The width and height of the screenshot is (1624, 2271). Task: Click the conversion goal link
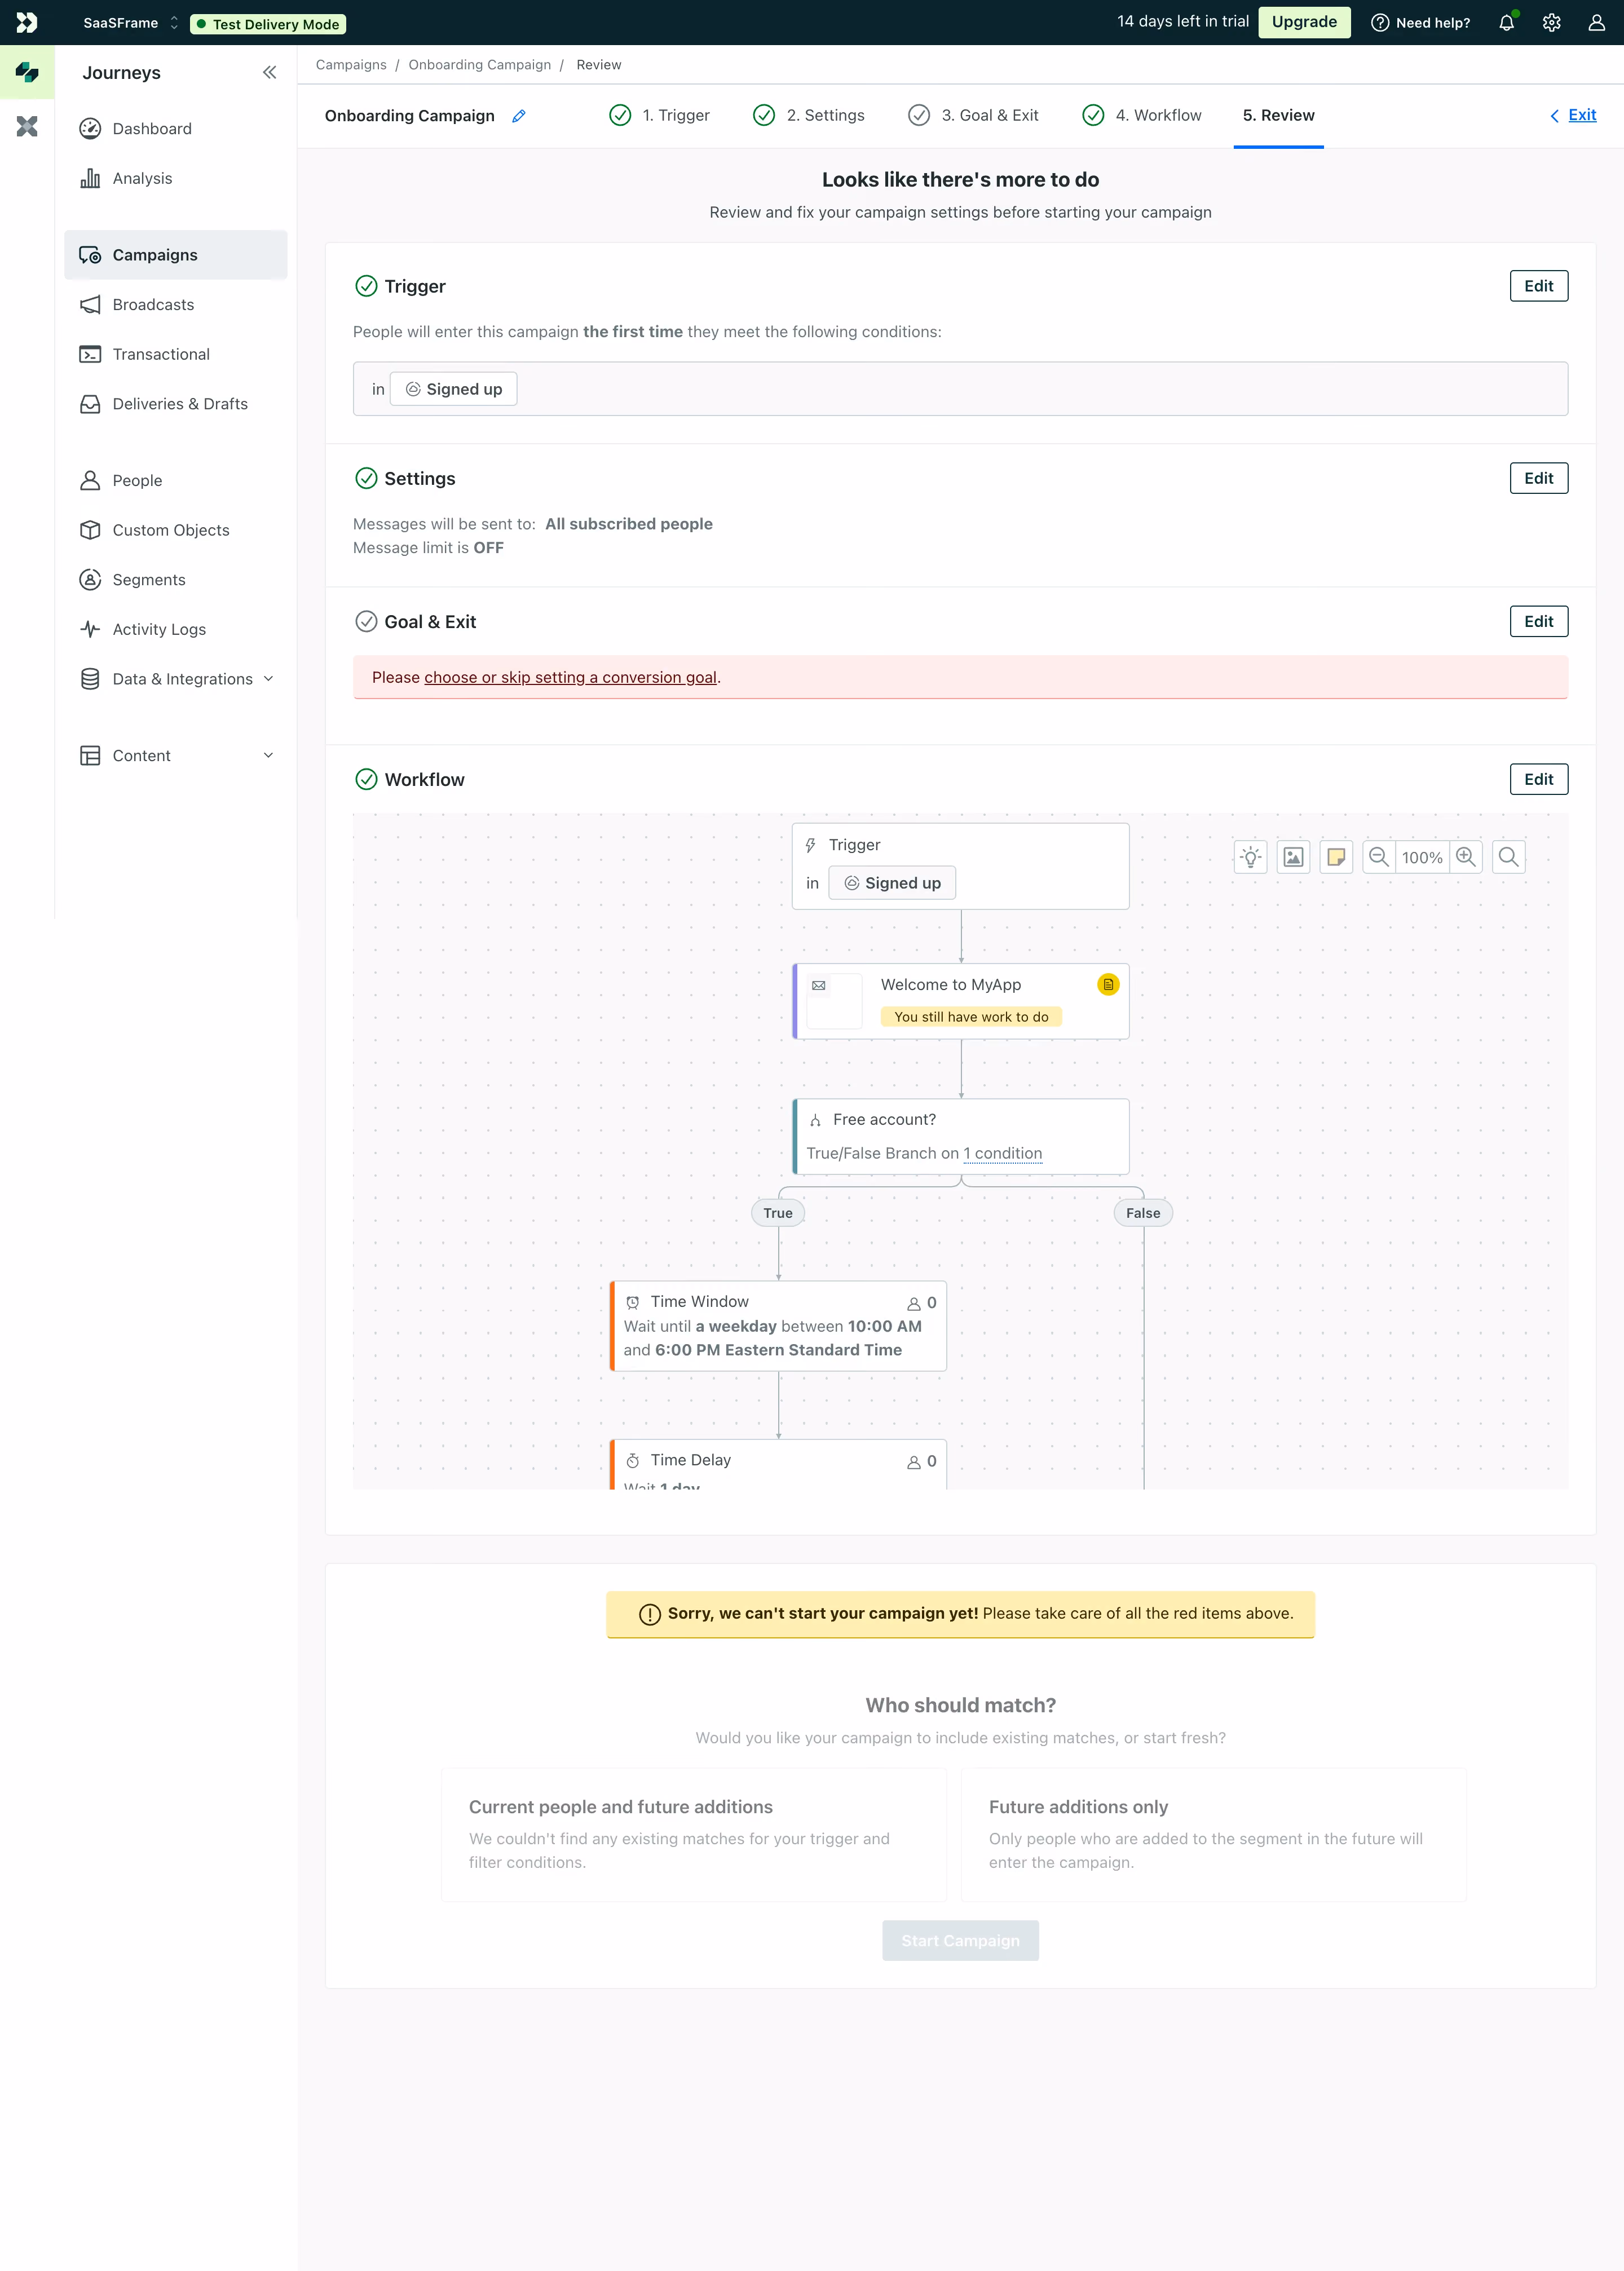click(x=570, y=678)
